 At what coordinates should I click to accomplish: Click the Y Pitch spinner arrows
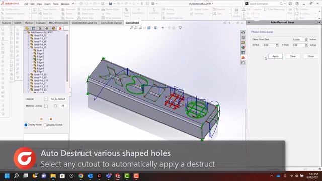[x=306, y=45]
